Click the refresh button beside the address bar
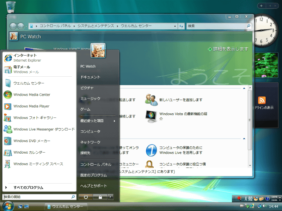The height and width of the screenshot is (211, 282). coord(181,26)
